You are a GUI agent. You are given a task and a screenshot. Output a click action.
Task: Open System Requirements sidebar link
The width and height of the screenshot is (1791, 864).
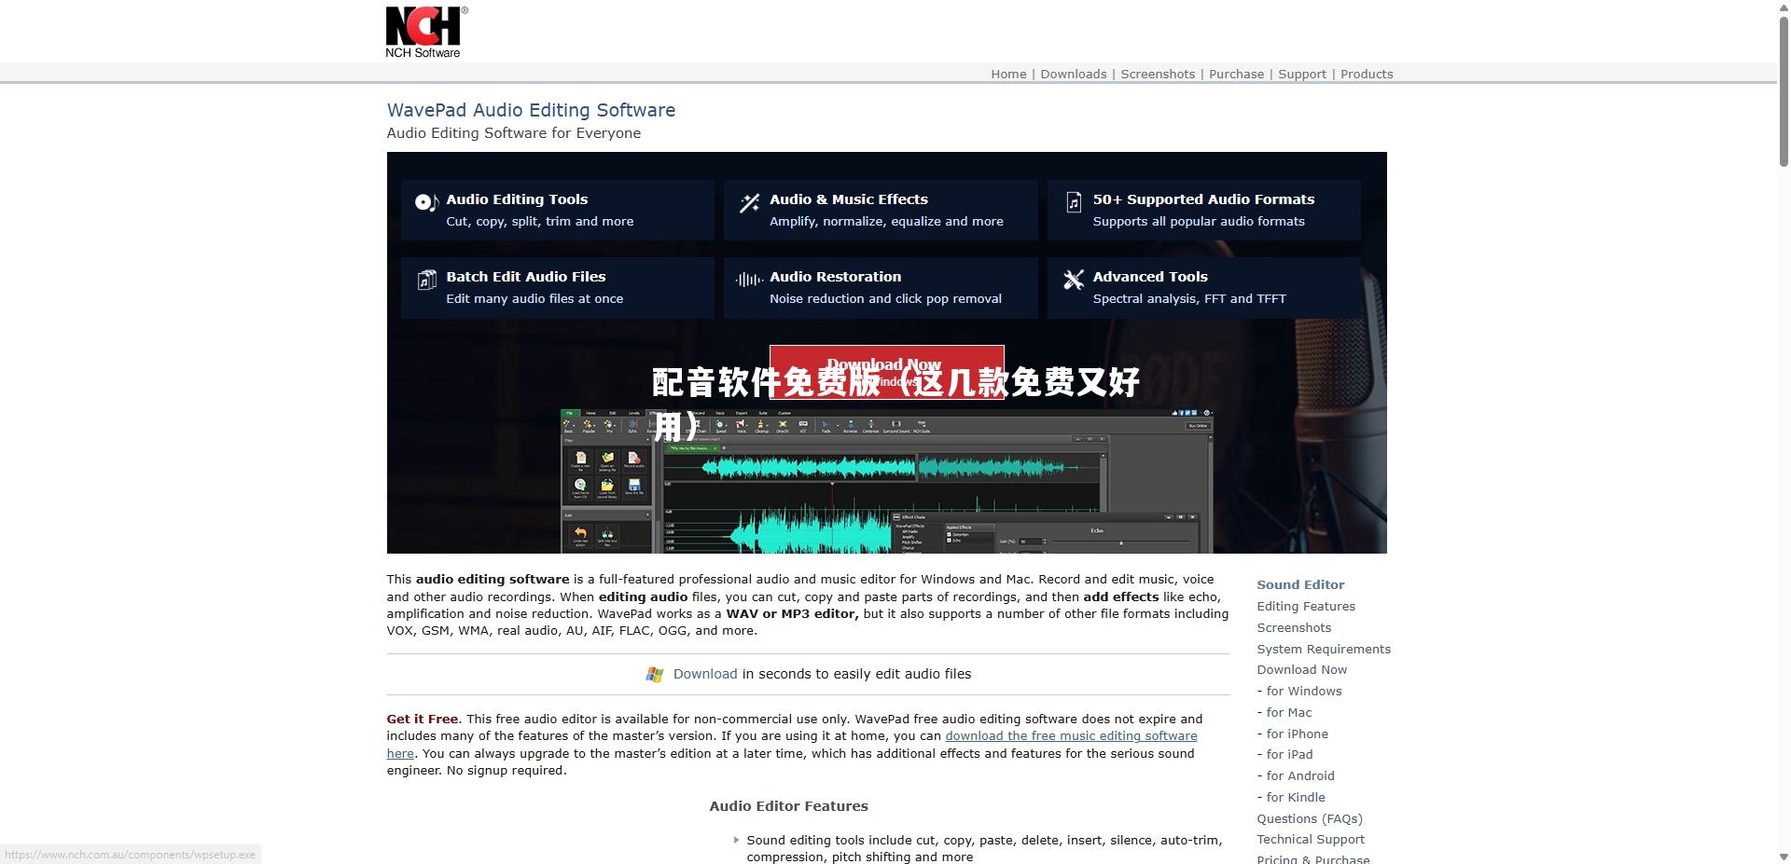[1324, 650]
